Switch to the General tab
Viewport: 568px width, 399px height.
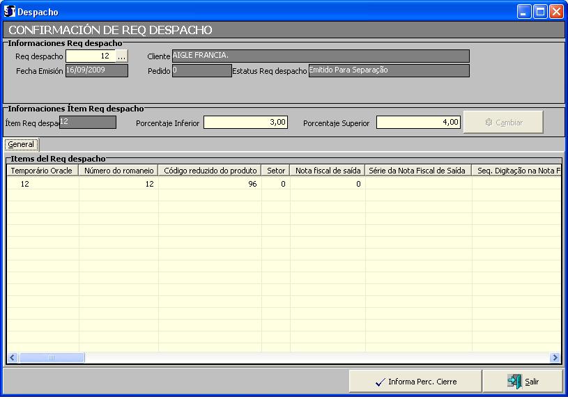point(21,144)
